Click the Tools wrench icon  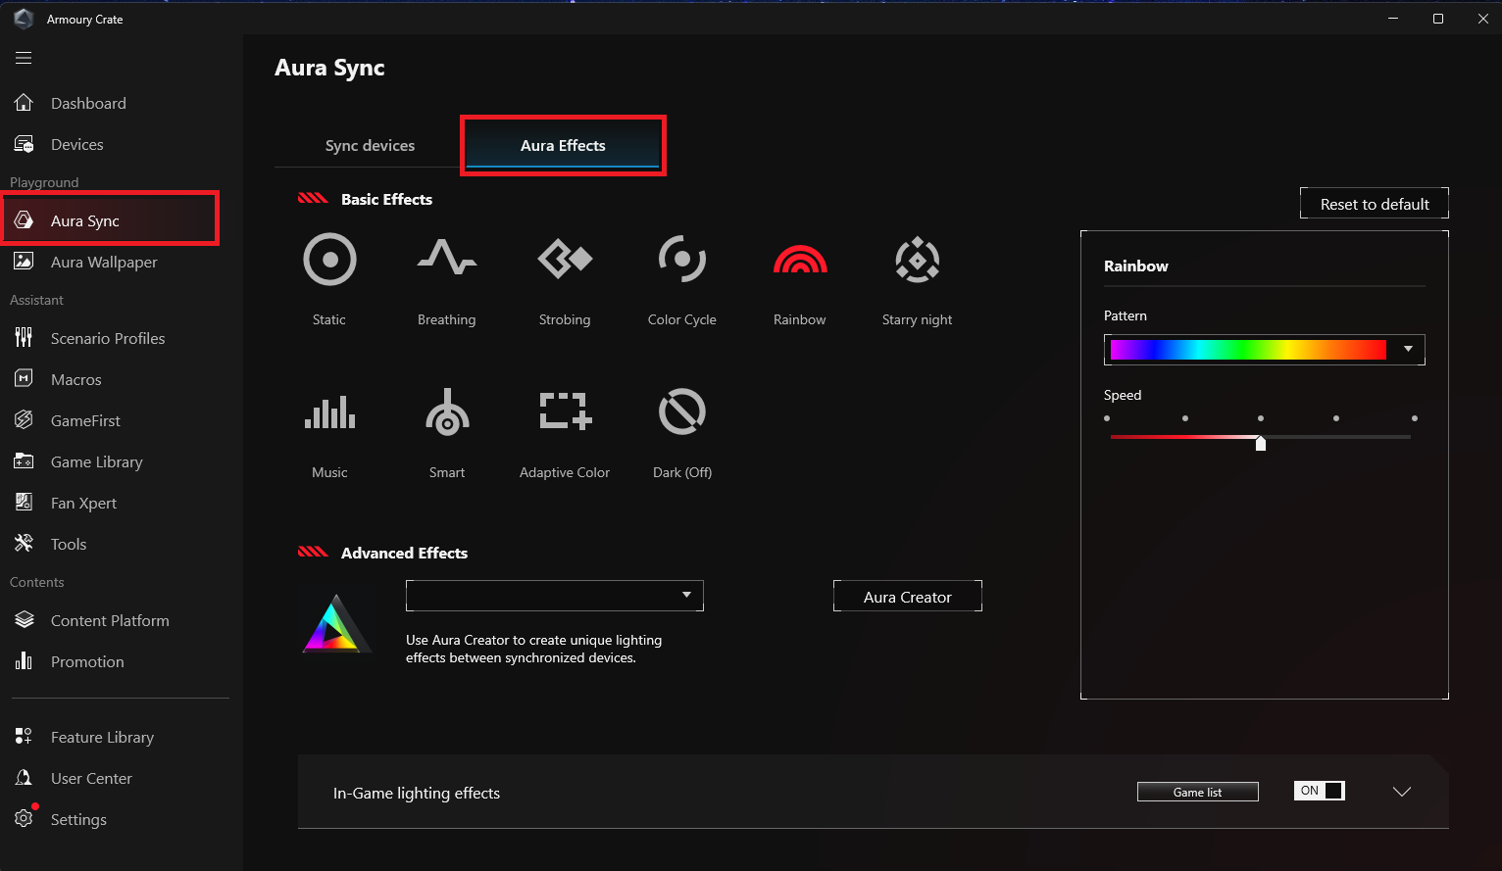pyautogui.click(x=25, y=544)
